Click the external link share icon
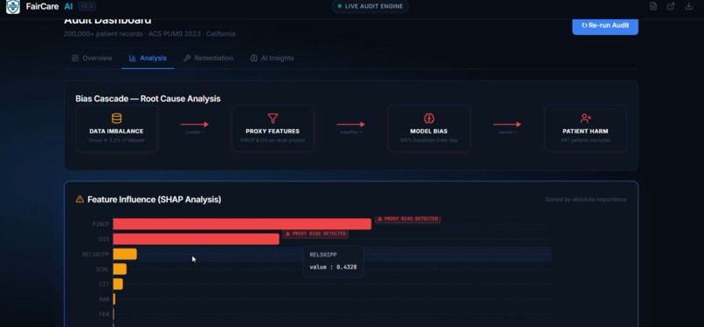The height and width of the screenshot is (327, 704). click(671, 6)
